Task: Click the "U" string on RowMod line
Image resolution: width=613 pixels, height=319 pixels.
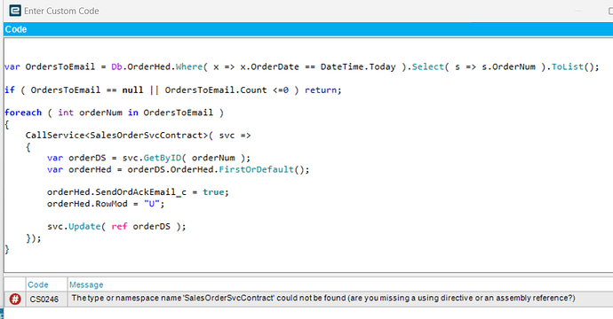Action: [x=152, y=204]
